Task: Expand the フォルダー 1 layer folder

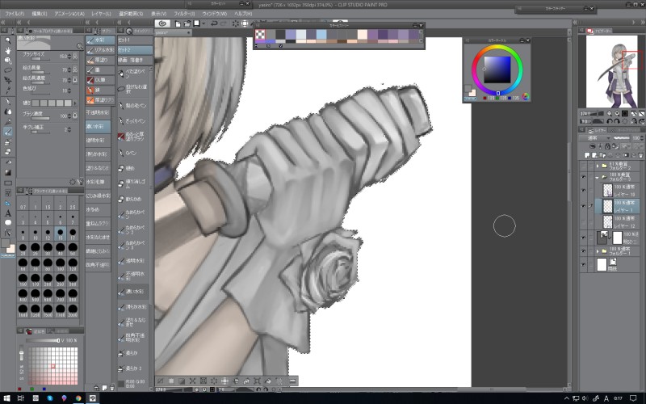Action: pyautogui.click(x=598, y=250)
